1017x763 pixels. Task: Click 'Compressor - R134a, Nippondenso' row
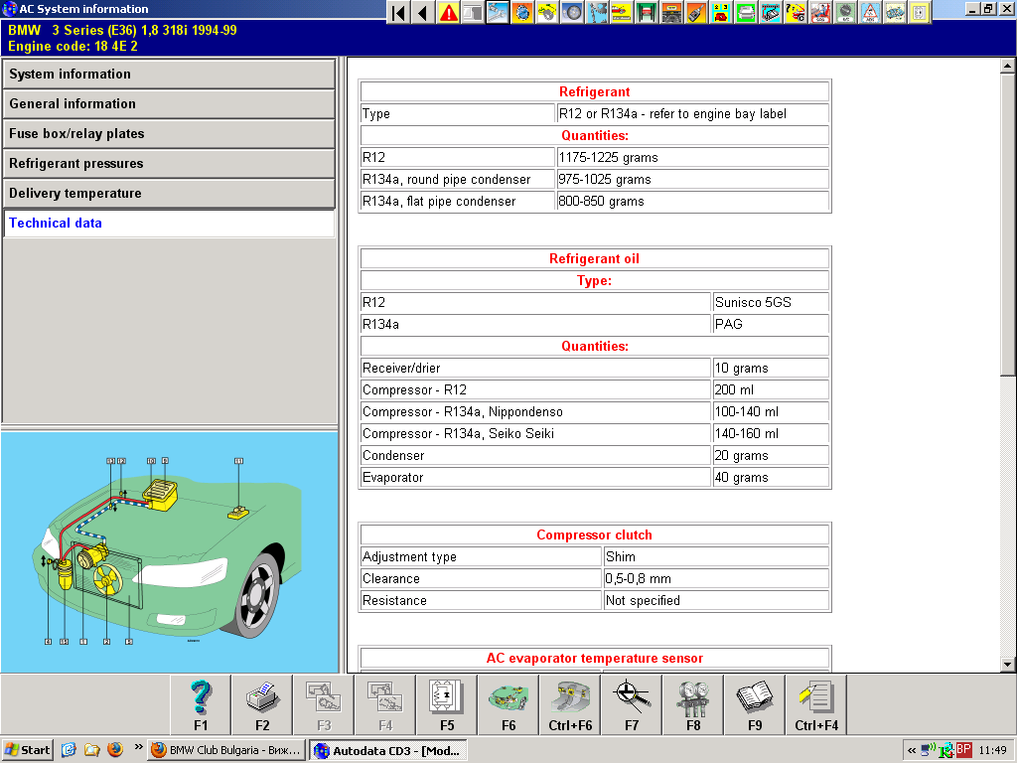535,412
